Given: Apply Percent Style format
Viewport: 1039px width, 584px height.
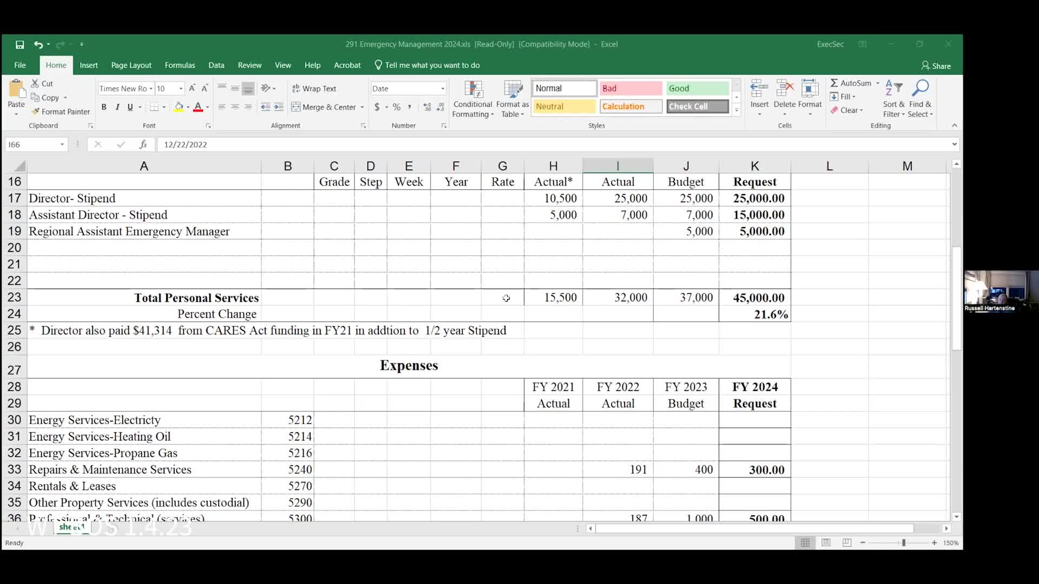Looking at the screenshot, I should coord(397,107).
